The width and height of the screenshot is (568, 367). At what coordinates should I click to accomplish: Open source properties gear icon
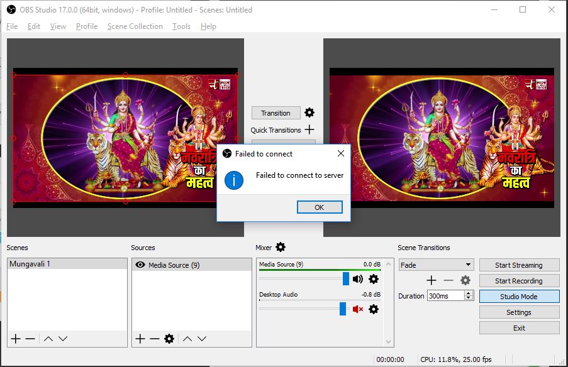tap(169, 339)
